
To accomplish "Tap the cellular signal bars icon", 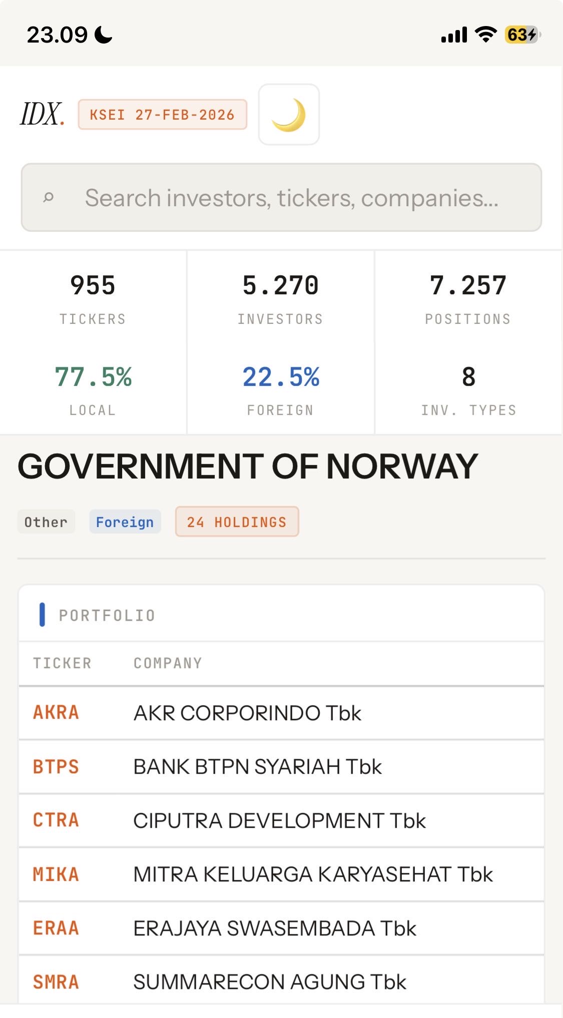I will coord(454,35).
